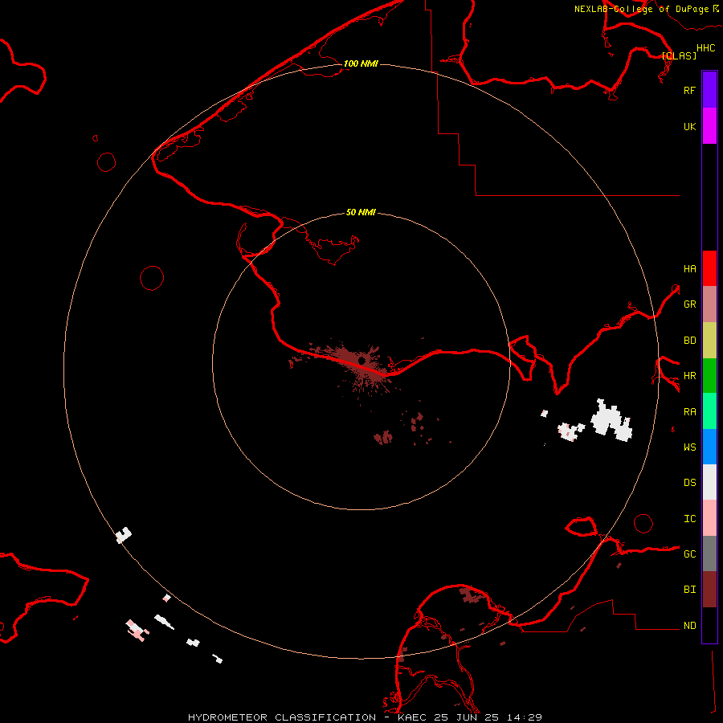Click the NEXLAB-College of DuPage credit
Viewport: 723px width, 723px height.
[641, 9]
